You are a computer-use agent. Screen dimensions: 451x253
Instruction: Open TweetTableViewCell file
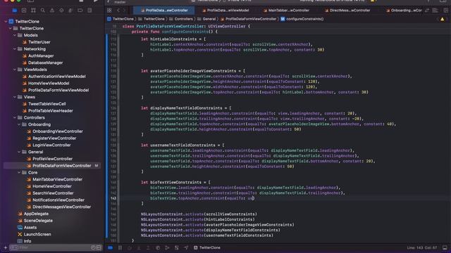(47, 104)
